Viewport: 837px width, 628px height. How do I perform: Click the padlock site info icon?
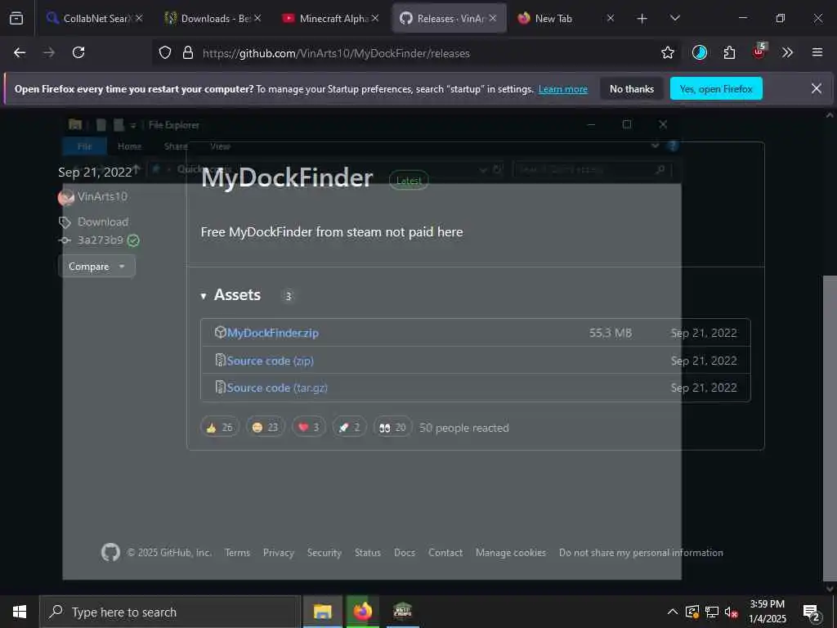pos(188,53)
